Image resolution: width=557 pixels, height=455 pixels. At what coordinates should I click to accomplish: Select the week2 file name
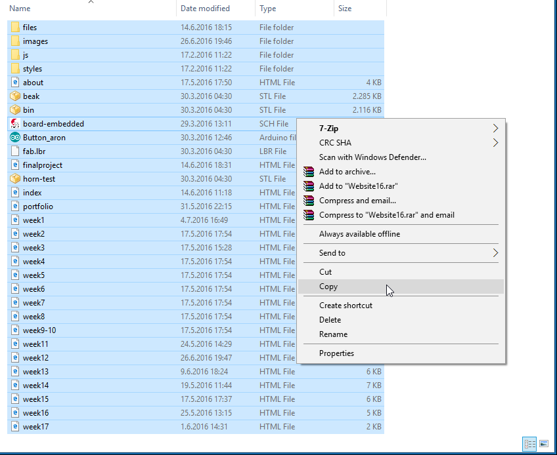coord(33,234)
